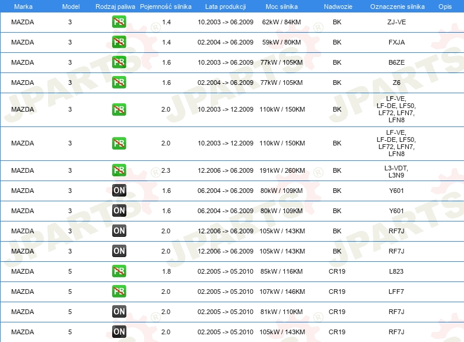This screenshot has width=464, height=342.
Task: Click the Lata produkcji column header
Action: click(x=225, y=7)
